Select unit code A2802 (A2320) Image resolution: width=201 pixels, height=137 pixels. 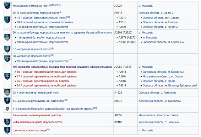pos(123,33)
